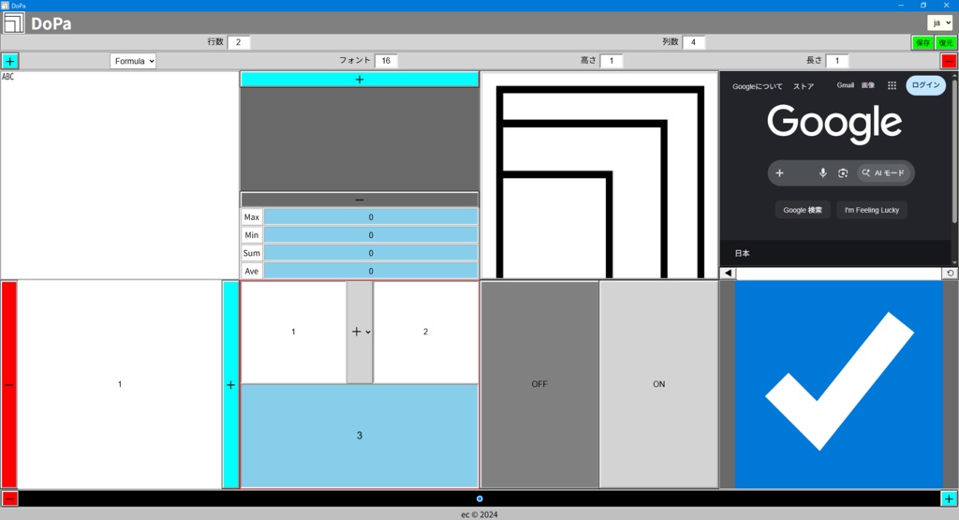Switch toggle to OFF
The height and width of the screenshot is (520, 959).
click(539, 384)
